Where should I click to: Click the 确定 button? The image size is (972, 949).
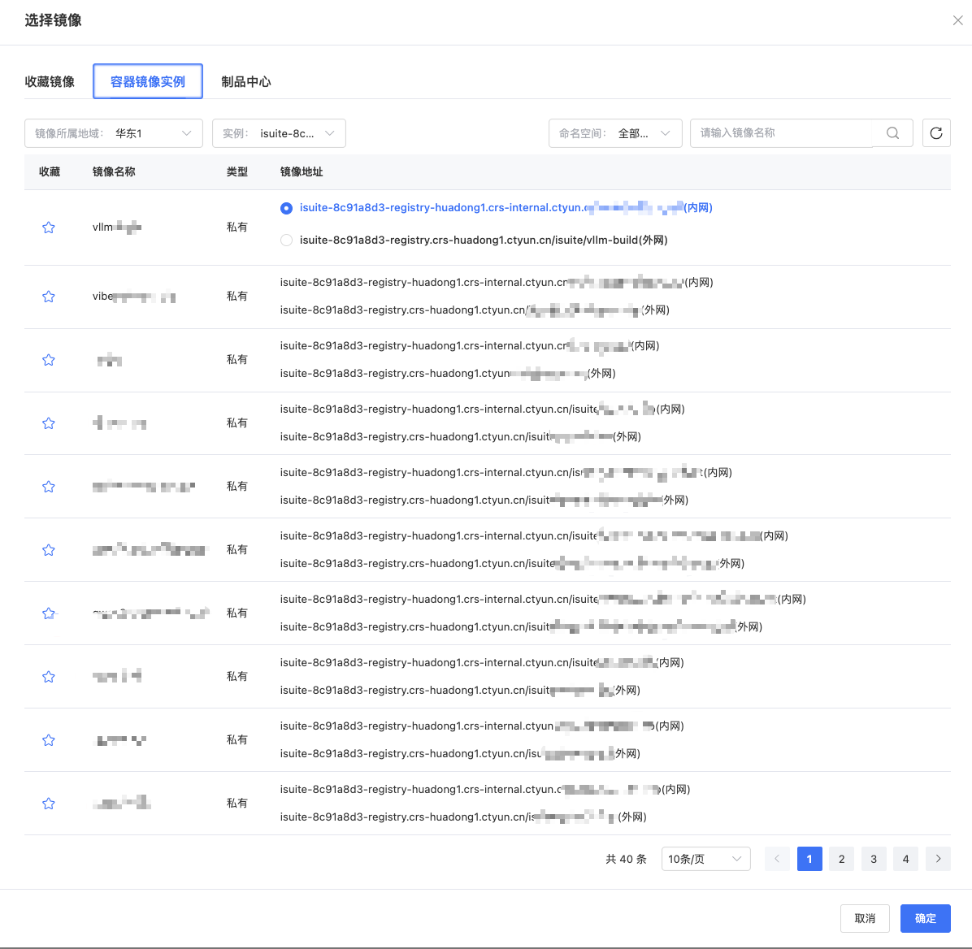pos(925,918)
